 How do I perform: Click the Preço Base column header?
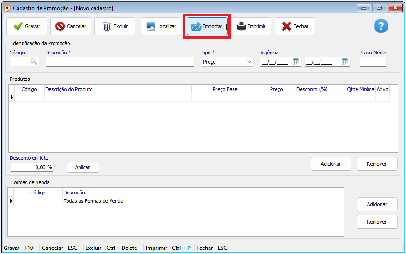215,89
